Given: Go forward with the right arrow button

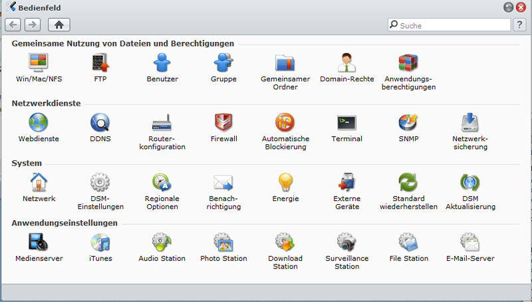Looking at the screenshot, I should tap(33, 25).
